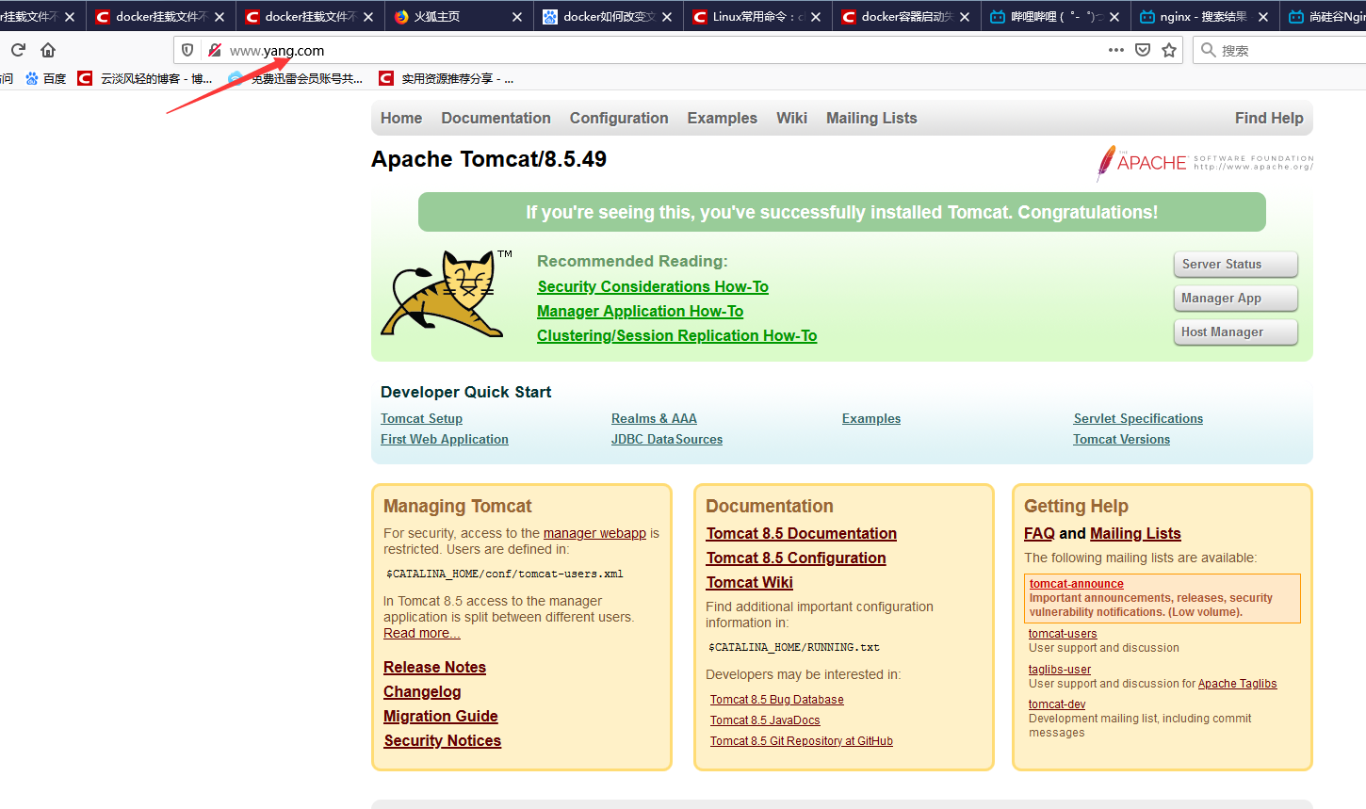The height and width of the screenshot is (809, 1366).
Task: Open Tomcat 8.5 Documentation link
Action: click(x=802, y=533)
